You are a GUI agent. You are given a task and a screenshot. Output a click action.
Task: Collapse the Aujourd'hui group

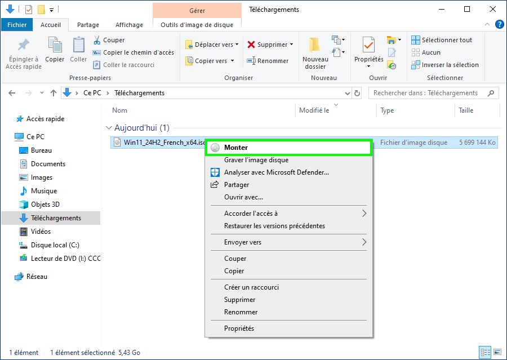coord(109,128)
